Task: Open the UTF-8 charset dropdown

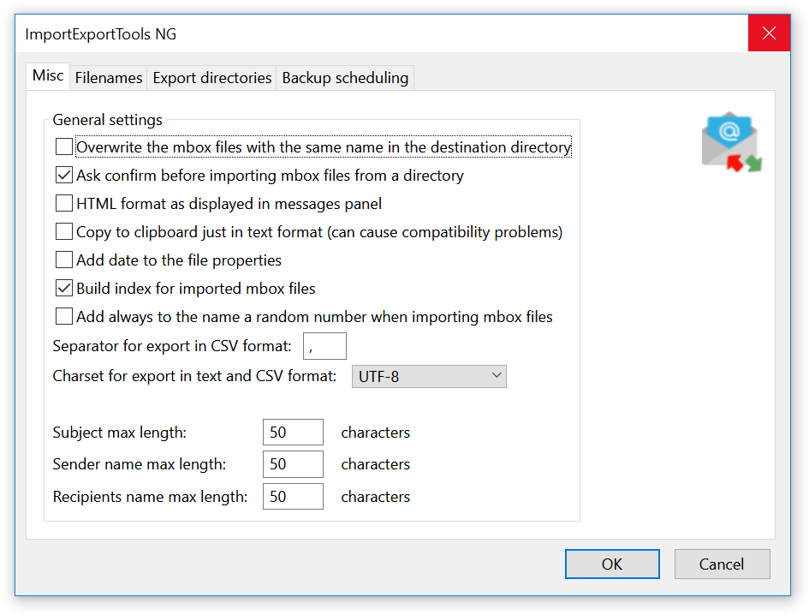Action: (429, 376)
